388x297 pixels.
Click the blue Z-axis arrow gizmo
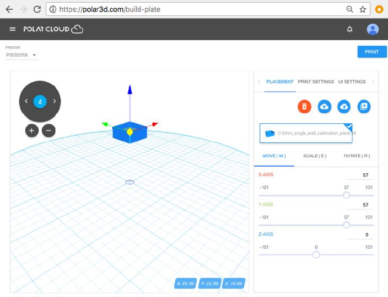130,90
